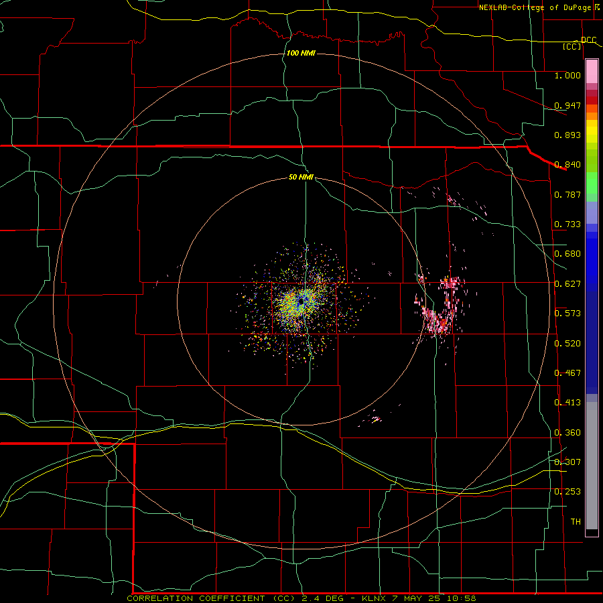Click the 0.573 legend value
Viewport: 603px width, 603px height.
point(567,314)
